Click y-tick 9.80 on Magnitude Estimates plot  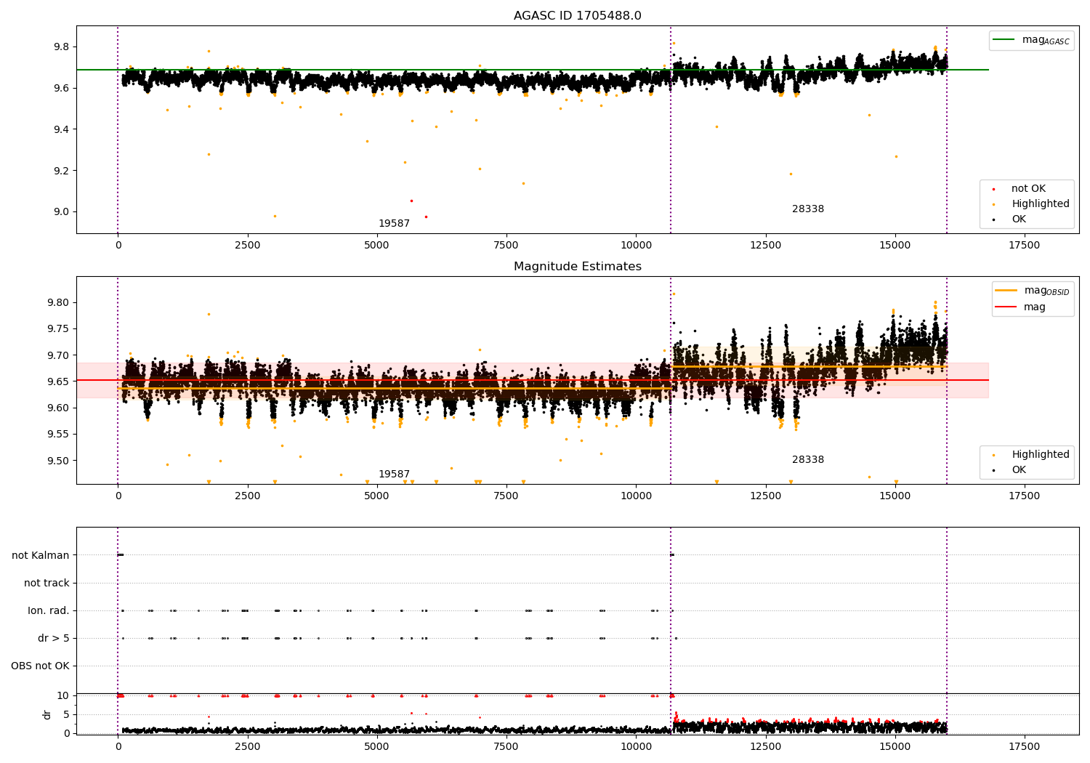click(x=58, y=303)
